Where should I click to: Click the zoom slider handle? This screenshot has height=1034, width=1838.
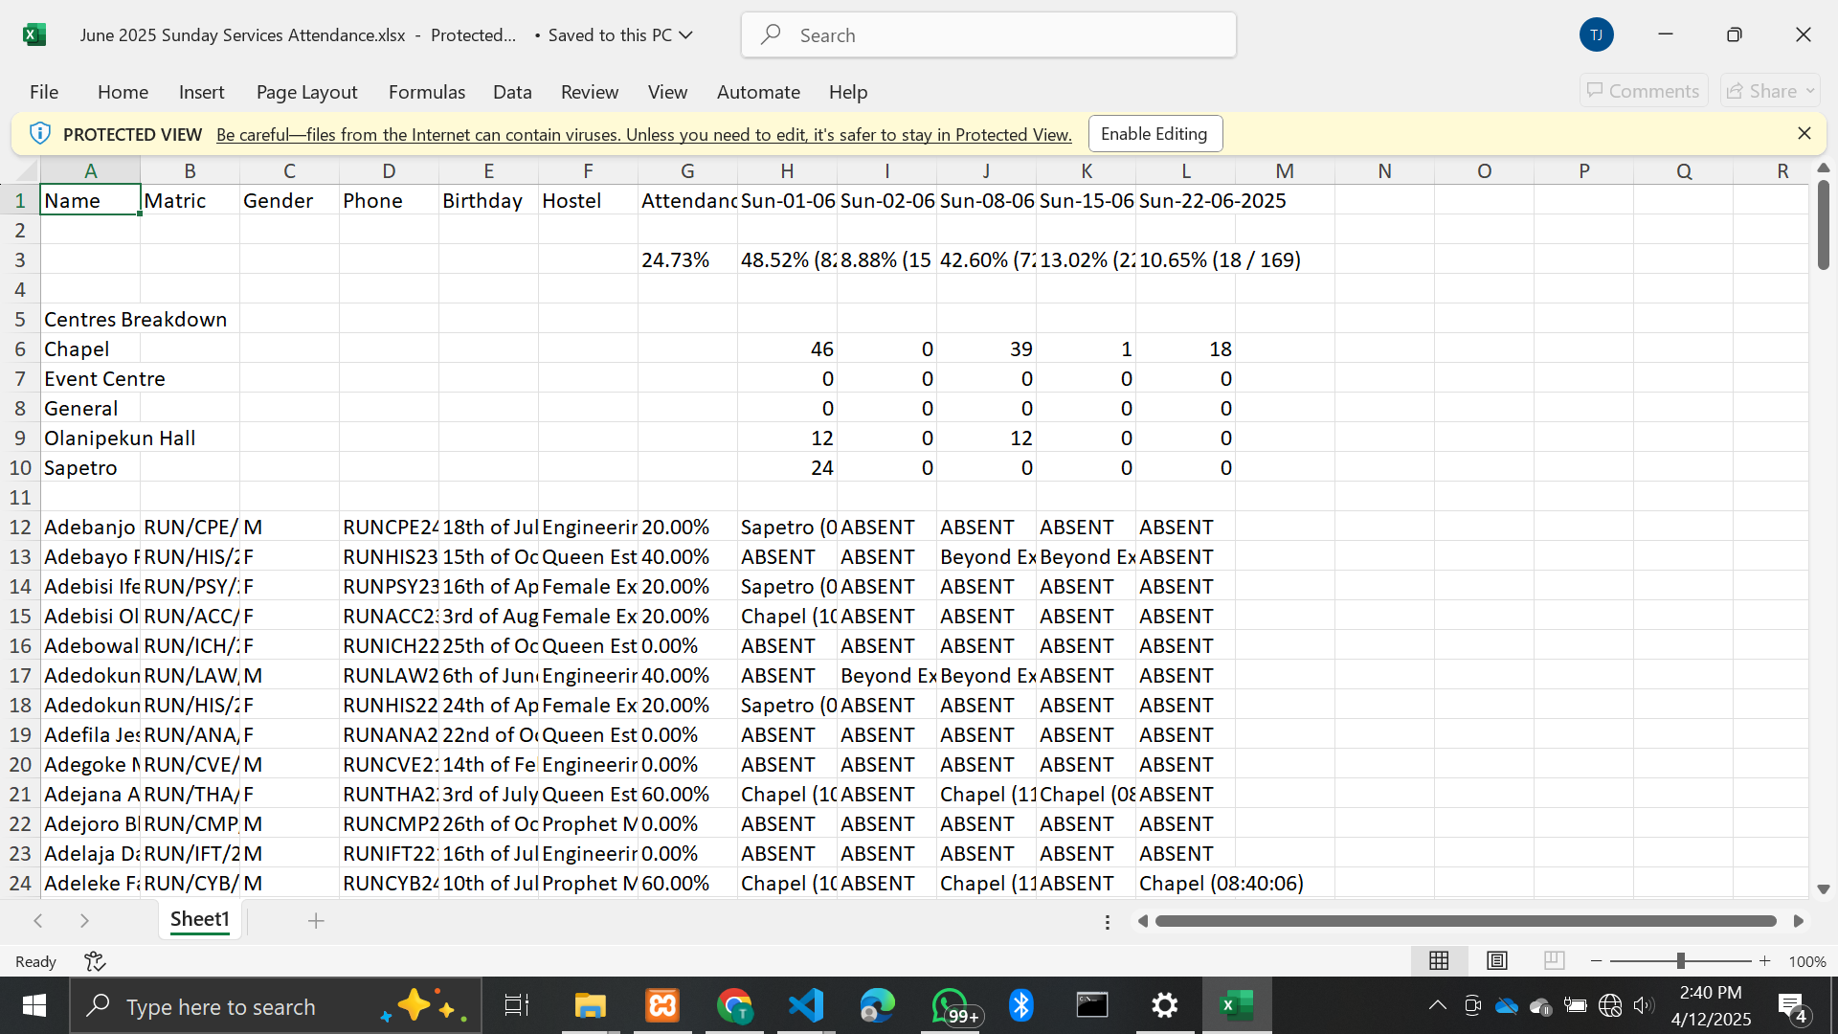point(1680,960)
